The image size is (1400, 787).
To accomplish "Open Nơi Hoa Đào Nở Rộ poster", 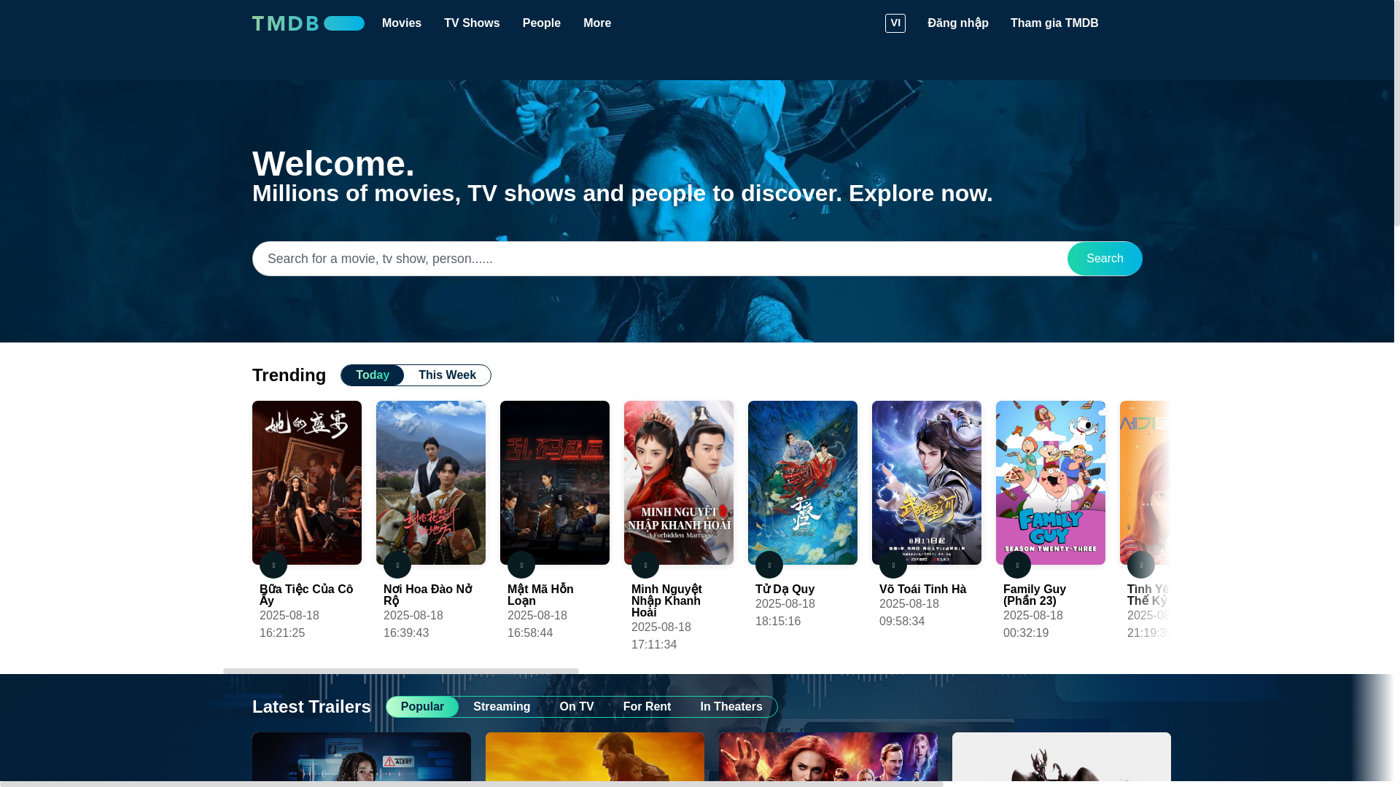I will pyautogui.click(x=431, y=482).
